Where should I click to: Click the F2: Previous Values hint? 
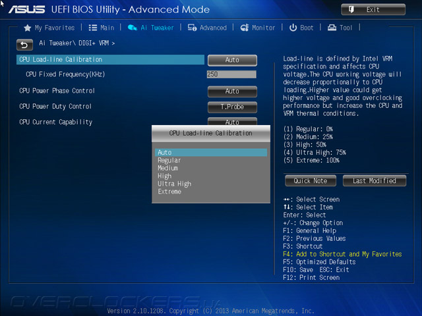tap(315, 238)
